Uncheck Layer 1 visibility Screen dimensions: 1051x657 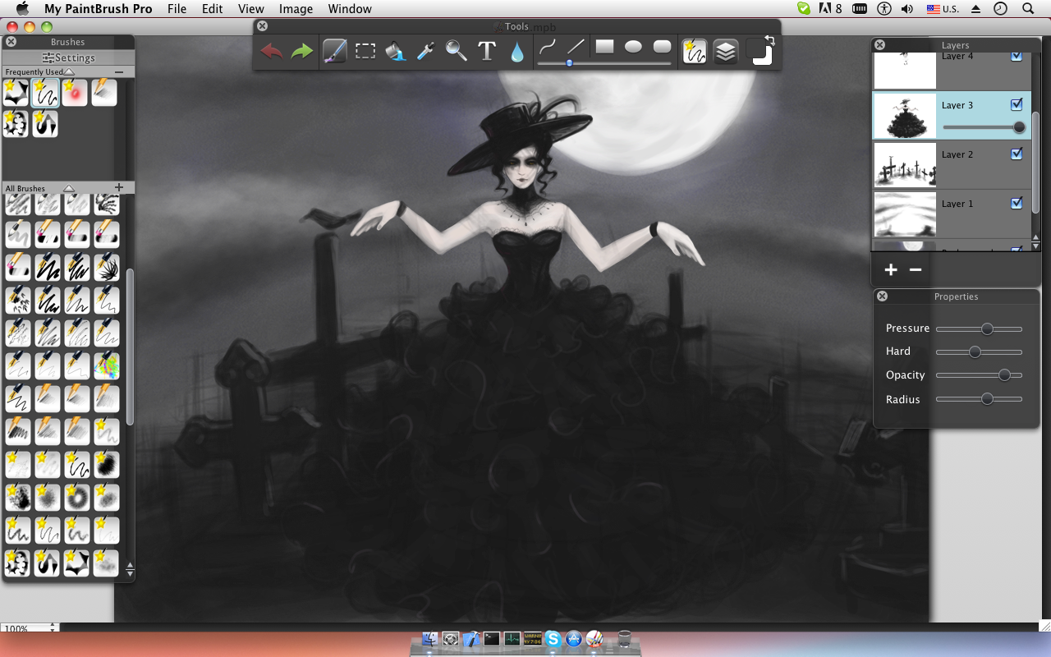coord(1017,203)
